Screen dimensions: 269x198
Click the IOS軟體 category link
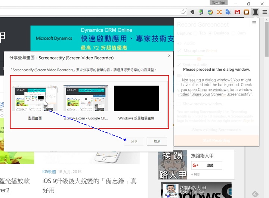click(x=49, y=171)
